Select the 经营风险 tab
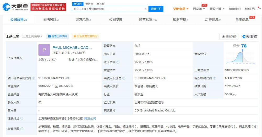This screenshot has height=137, width=262. (83, 20)
